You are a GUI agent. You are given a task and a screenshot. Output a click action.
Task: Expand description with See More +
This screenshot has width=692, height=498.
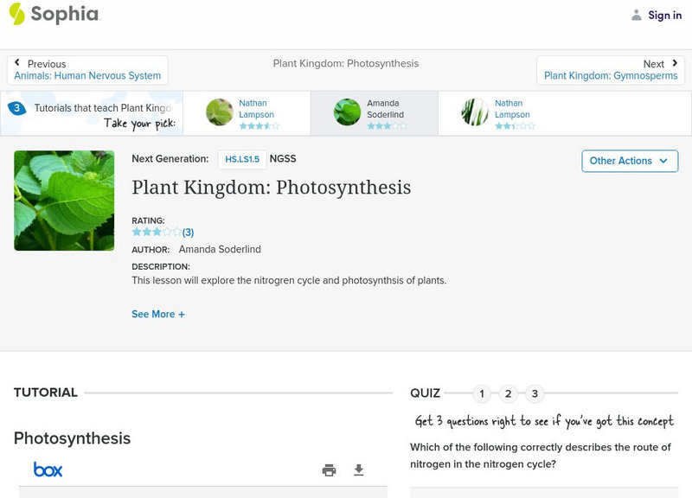158,315
